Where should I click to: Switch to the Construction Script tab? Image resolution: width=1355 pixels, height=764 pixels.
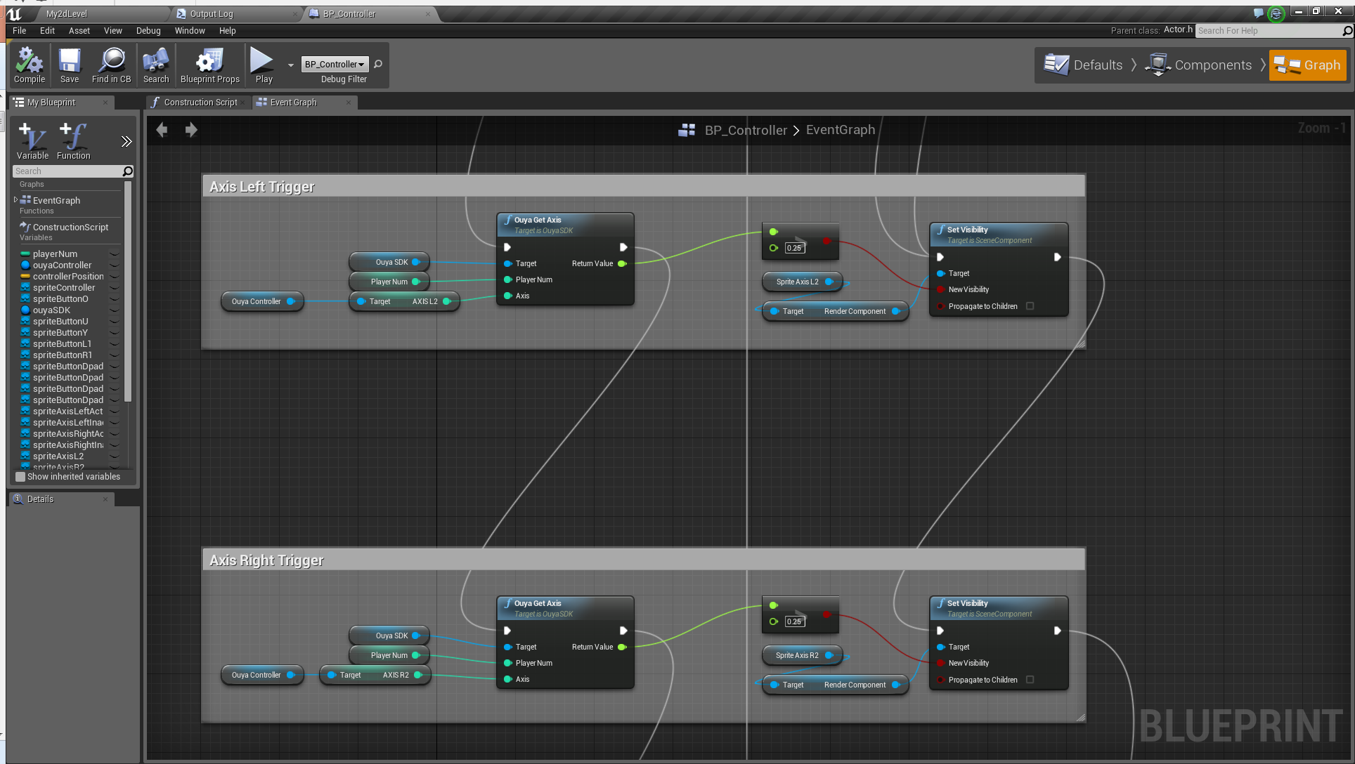pyautogui.click(x=200, y=103)
